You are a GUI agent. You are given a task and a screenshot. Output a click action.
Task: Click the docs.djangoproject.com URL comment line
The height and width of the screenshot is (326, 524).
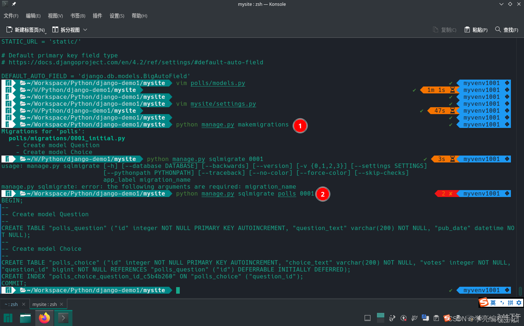pos(132,62)
